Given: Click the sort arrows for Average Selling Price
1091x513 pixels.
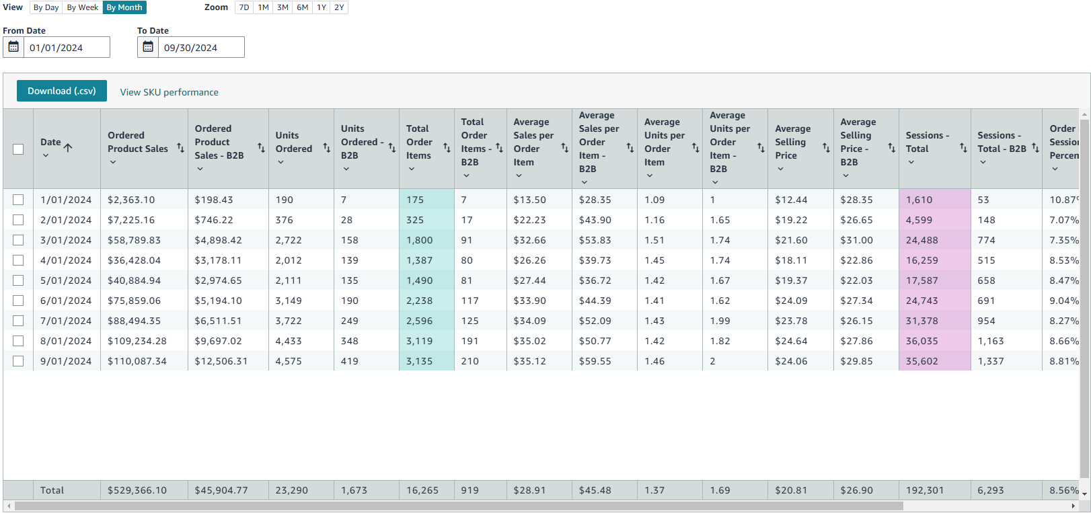Looking at the screenshot, I should [x=826, y=148].
